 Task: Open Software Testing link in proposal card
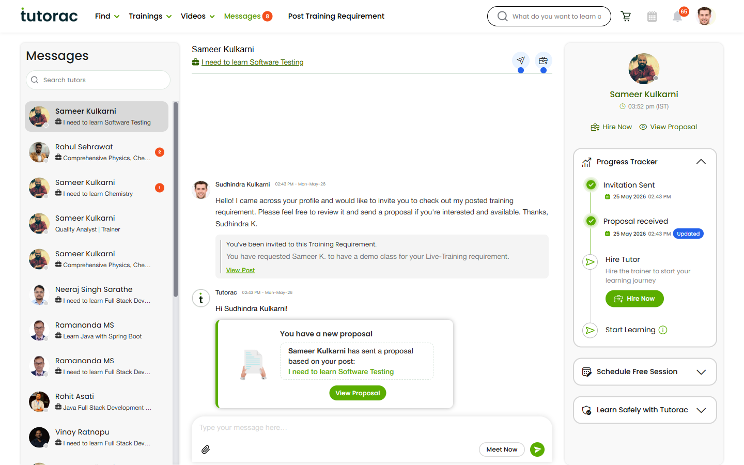[x=341, y=372]
